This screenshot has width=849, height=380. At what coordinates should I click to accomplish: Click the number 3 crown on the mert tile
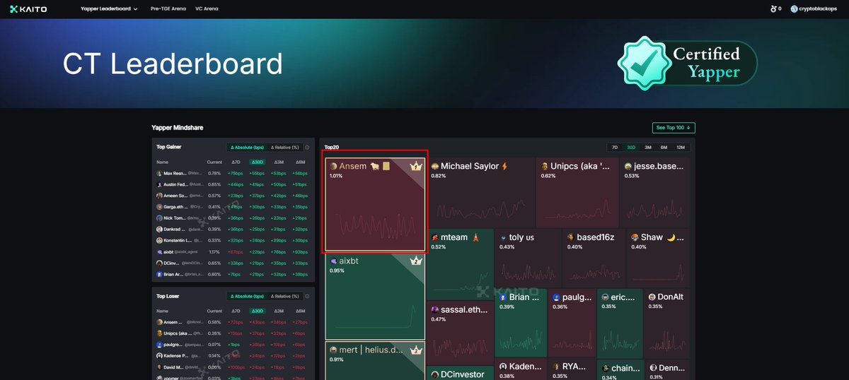coord(416,350)
